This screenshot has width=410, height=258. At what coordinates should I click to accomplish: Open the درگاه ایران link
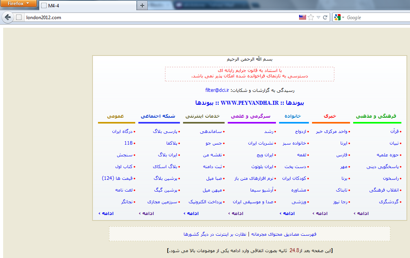coord(122,131)
